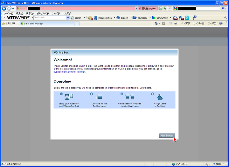Viewport: 229px width, 167px height.
Task: Click the インターネット zone status icon
Action: pyautogui.click(x=174, y=164)
